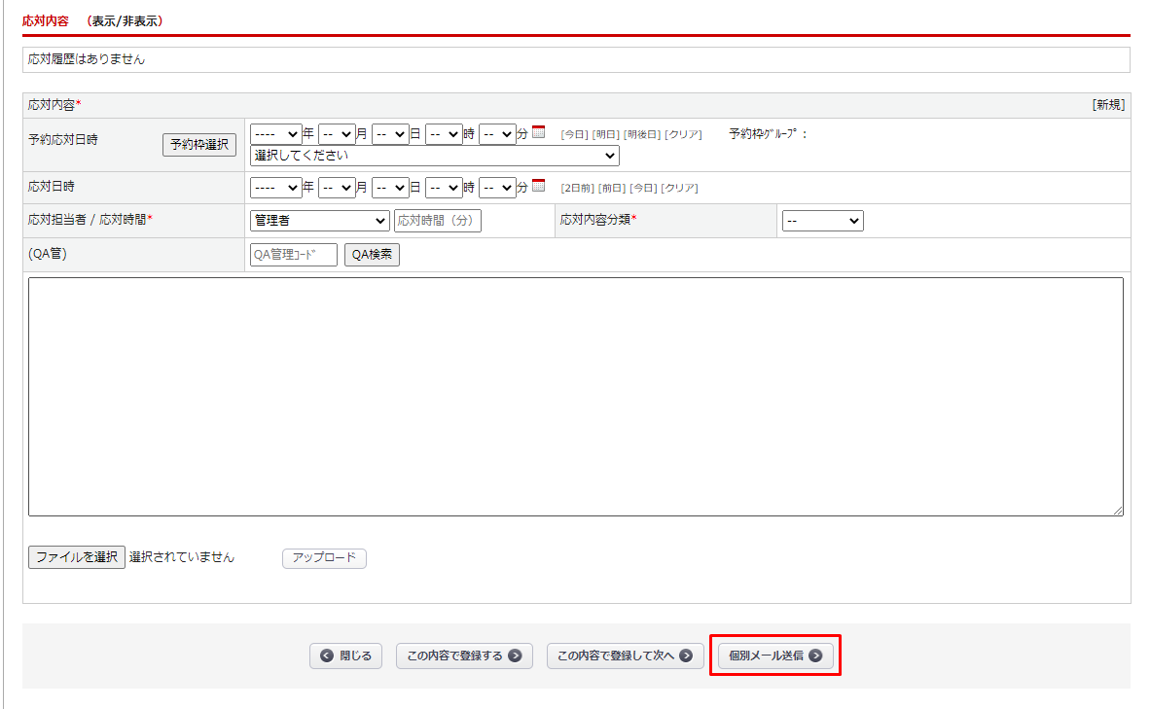Expand 管理者 staff dropdown

pyautogui.click(x=319, y=221)
